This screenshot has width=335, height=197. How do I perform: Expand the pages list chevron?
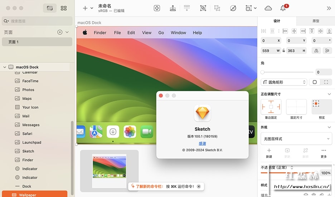67,32
